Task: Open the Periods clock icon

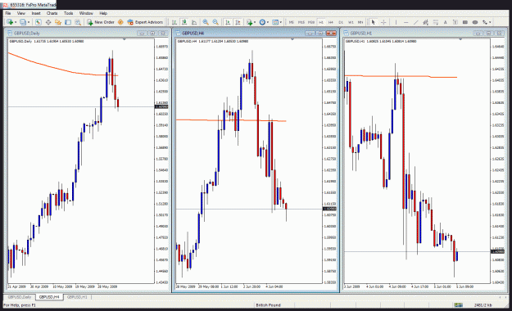Action: coord(262,22)
